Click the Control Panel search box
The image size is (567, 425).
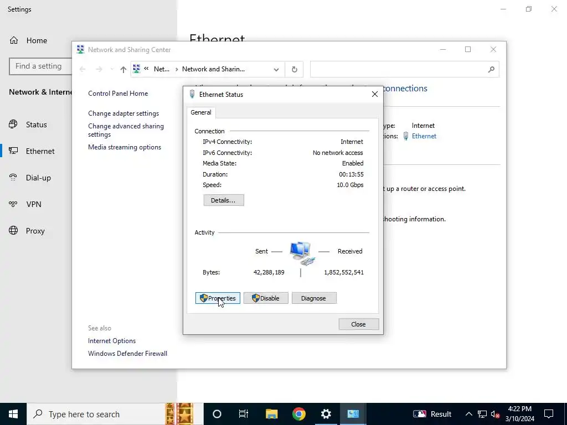(x=404, y=69)
